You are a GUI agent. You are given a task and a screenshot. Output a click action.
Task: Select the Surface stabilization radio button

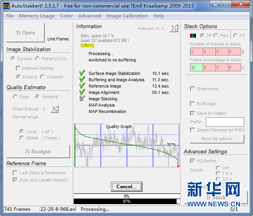coord(13,59)
